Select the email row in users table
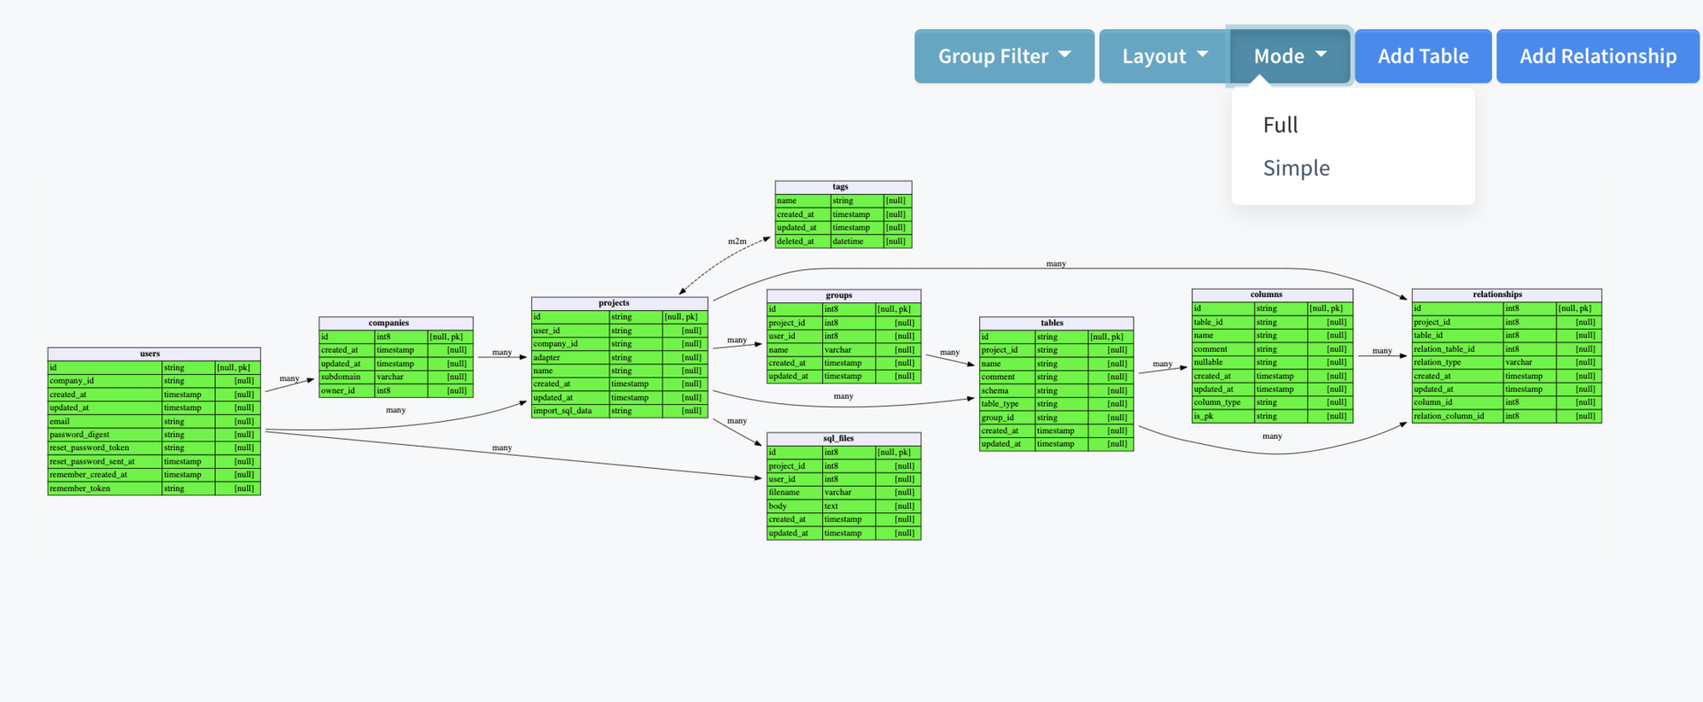This screenshot has width=1703, height=702. [153, 421]
